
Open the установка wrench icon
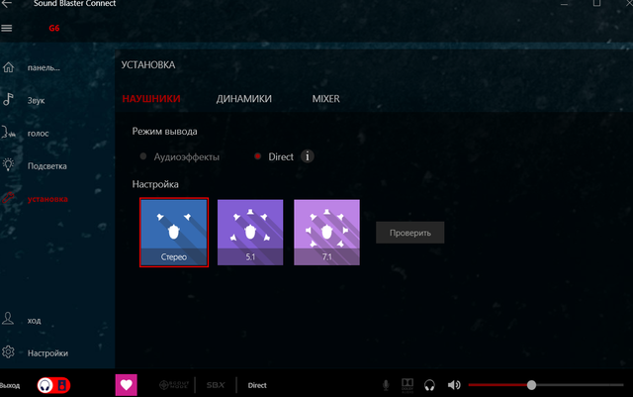coord(8,198)
